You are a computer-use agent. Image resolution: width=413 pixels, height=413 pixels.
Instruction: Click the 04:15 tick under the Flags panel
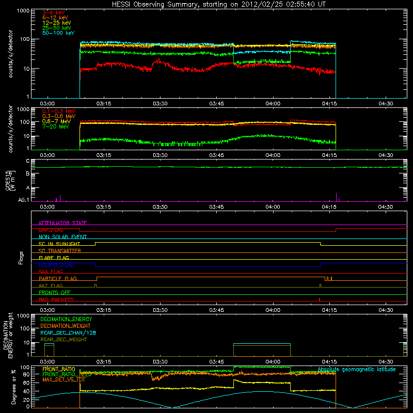point(329,310)
